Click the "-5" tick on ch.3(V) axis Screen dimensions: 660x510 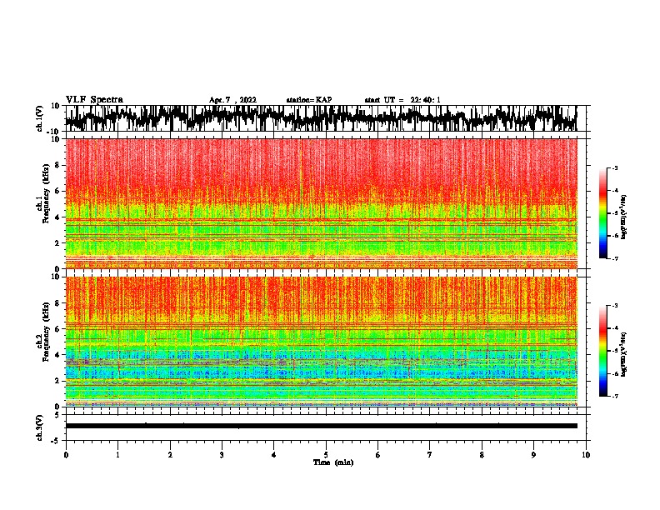tap(56, 441)
